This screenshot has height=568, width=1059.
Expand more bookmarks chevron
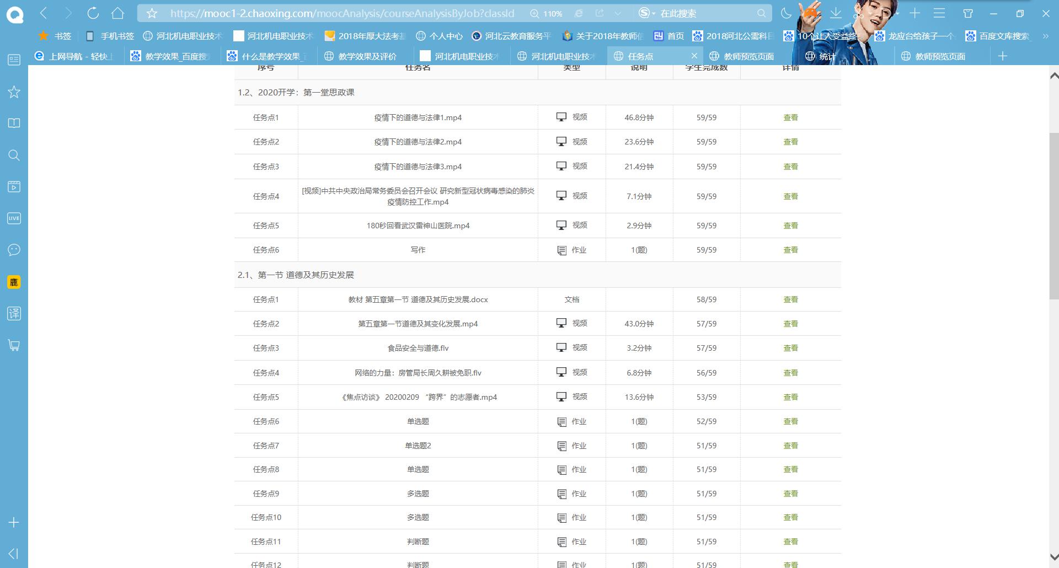[x=1045, y=36]
